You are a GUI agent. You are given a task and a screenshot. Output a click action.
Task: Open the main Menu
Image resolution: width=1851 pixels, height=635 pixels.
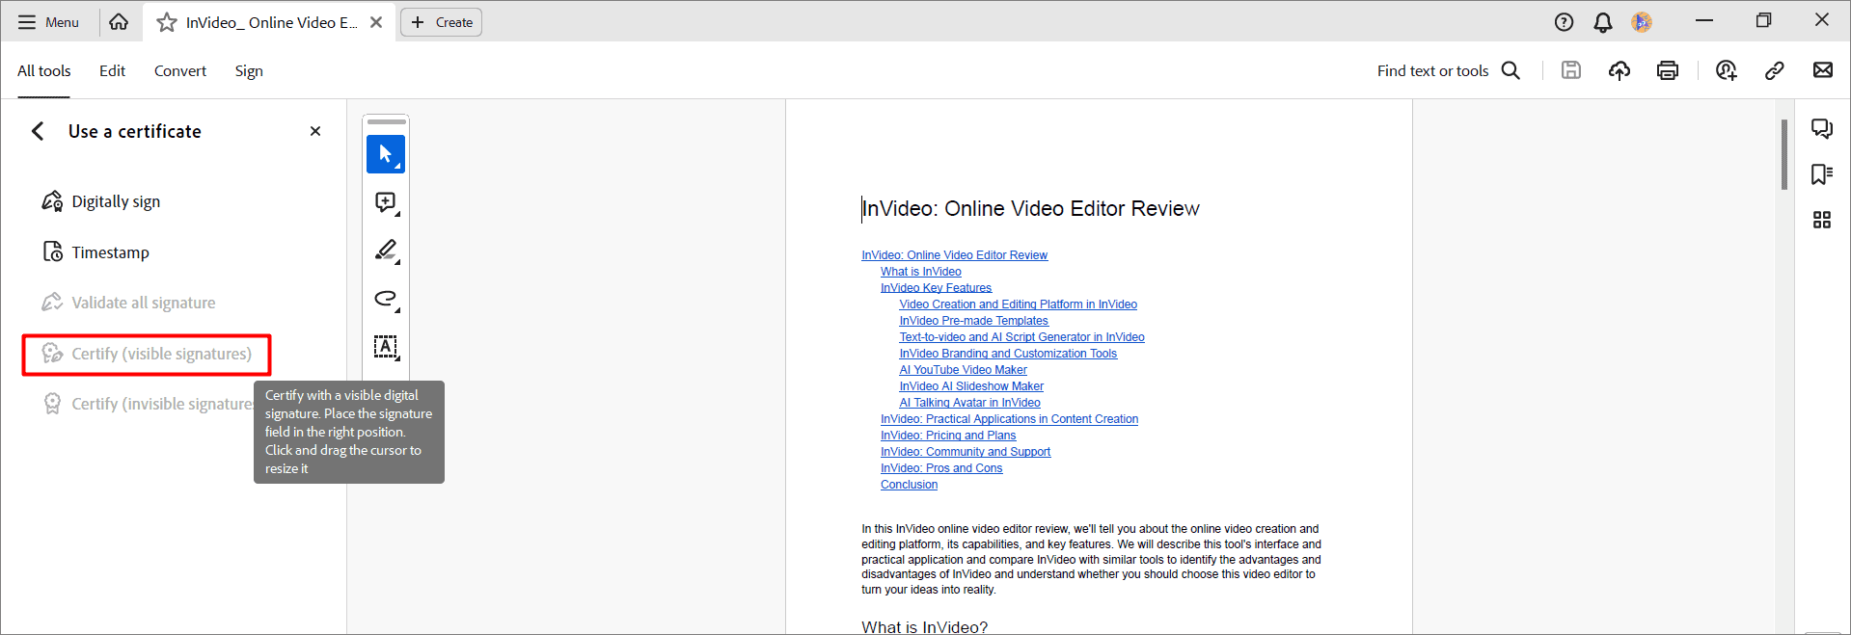[x=48, y=22]
